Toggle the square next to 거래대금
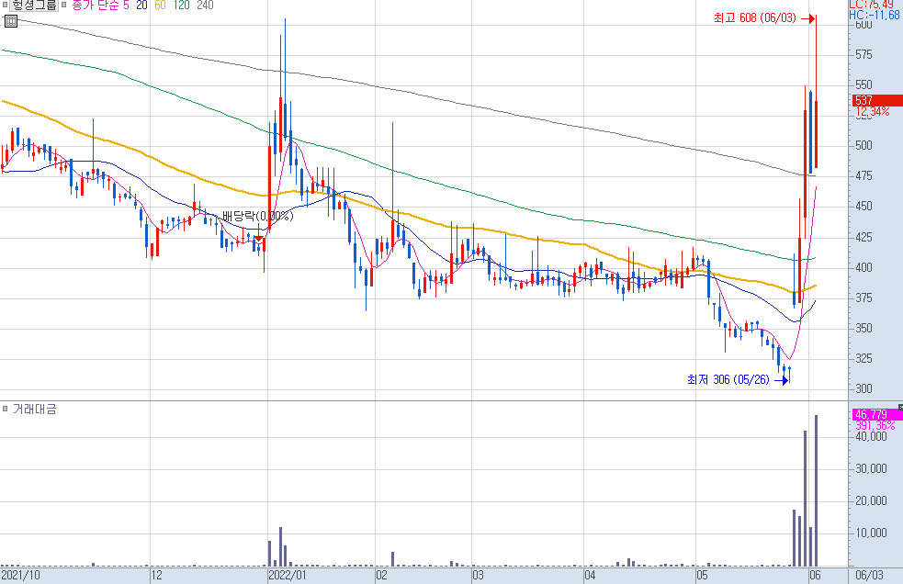The width and height of the screenshot is (903, 584). (x=6, y=409)
